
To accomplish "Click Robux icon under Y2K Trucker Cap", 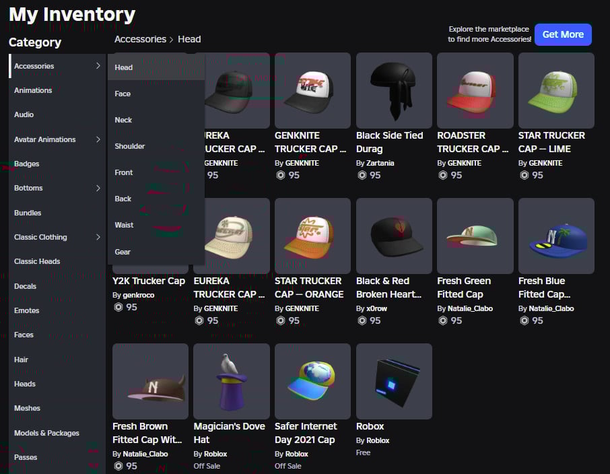I will click(118, 307).
